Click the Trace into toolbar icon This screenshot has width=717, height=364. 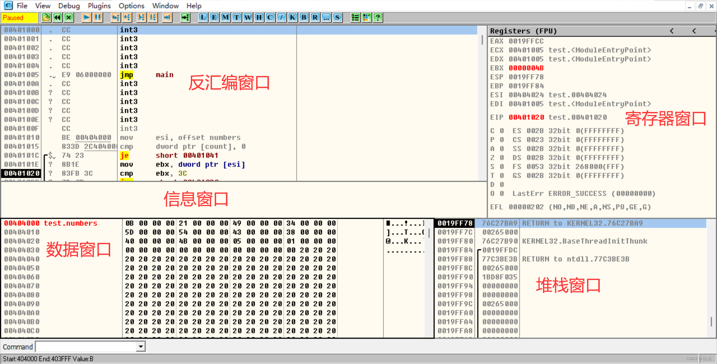(x=141, y=18)
